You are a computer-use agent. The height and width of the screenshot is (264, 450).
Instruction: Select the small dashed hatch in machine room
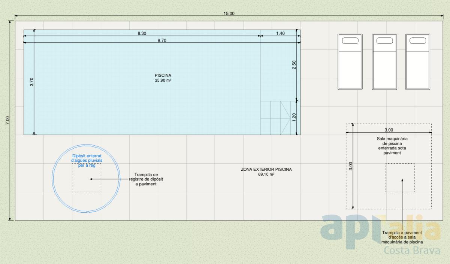tap(400, 178)
